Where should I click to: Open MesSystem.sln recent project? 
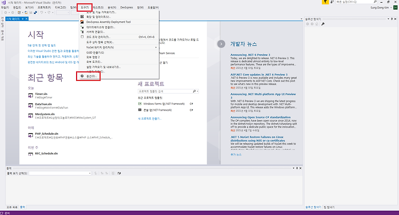[45, 114]
